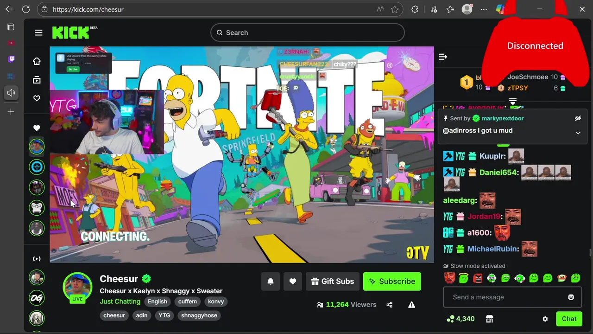The height and width of the screenshot is (334, 593).
Task: View the 4,340 channel points balance
Action: [x=461, y=319]
